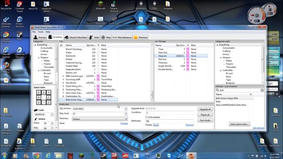Select Bolt-Action Sniper Rifle in add list
The width and height of the screenshot is (283, 159).
point(234,98)
